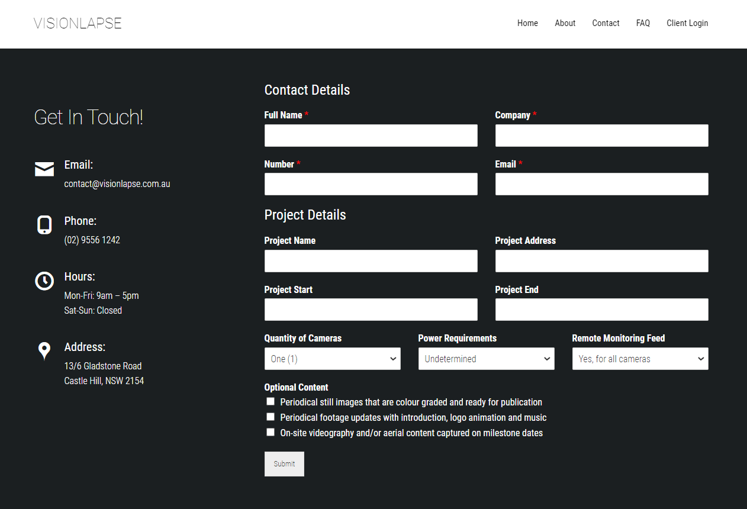Click the contact email address link
747x509 pixels.
coord(117,184)
